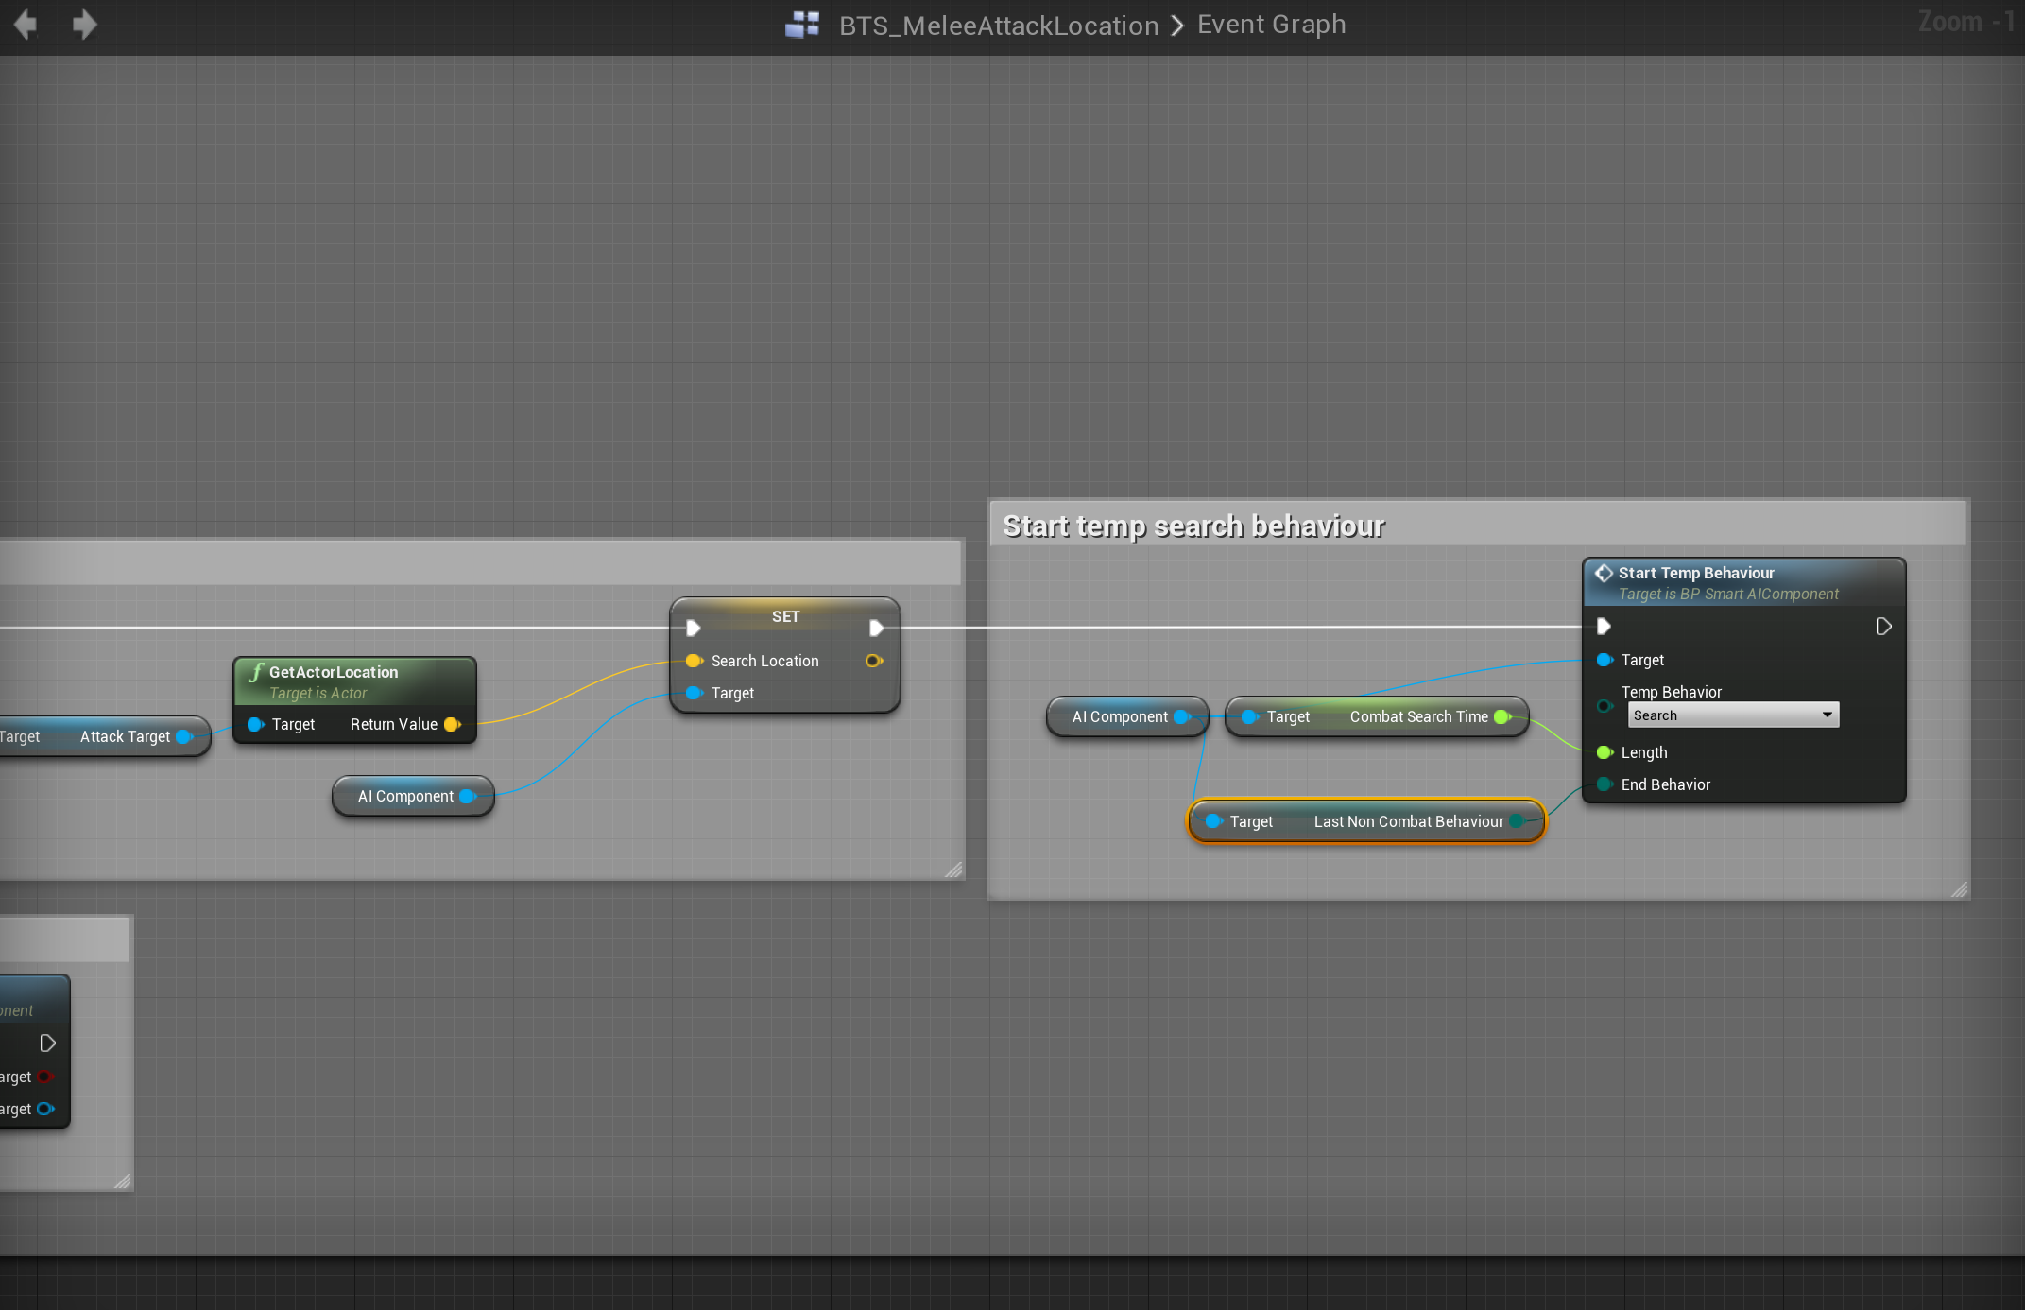Click the blueprint graph icon in breadcrumb
This screenshot has width=2025, height=1310.
point(802,25)
